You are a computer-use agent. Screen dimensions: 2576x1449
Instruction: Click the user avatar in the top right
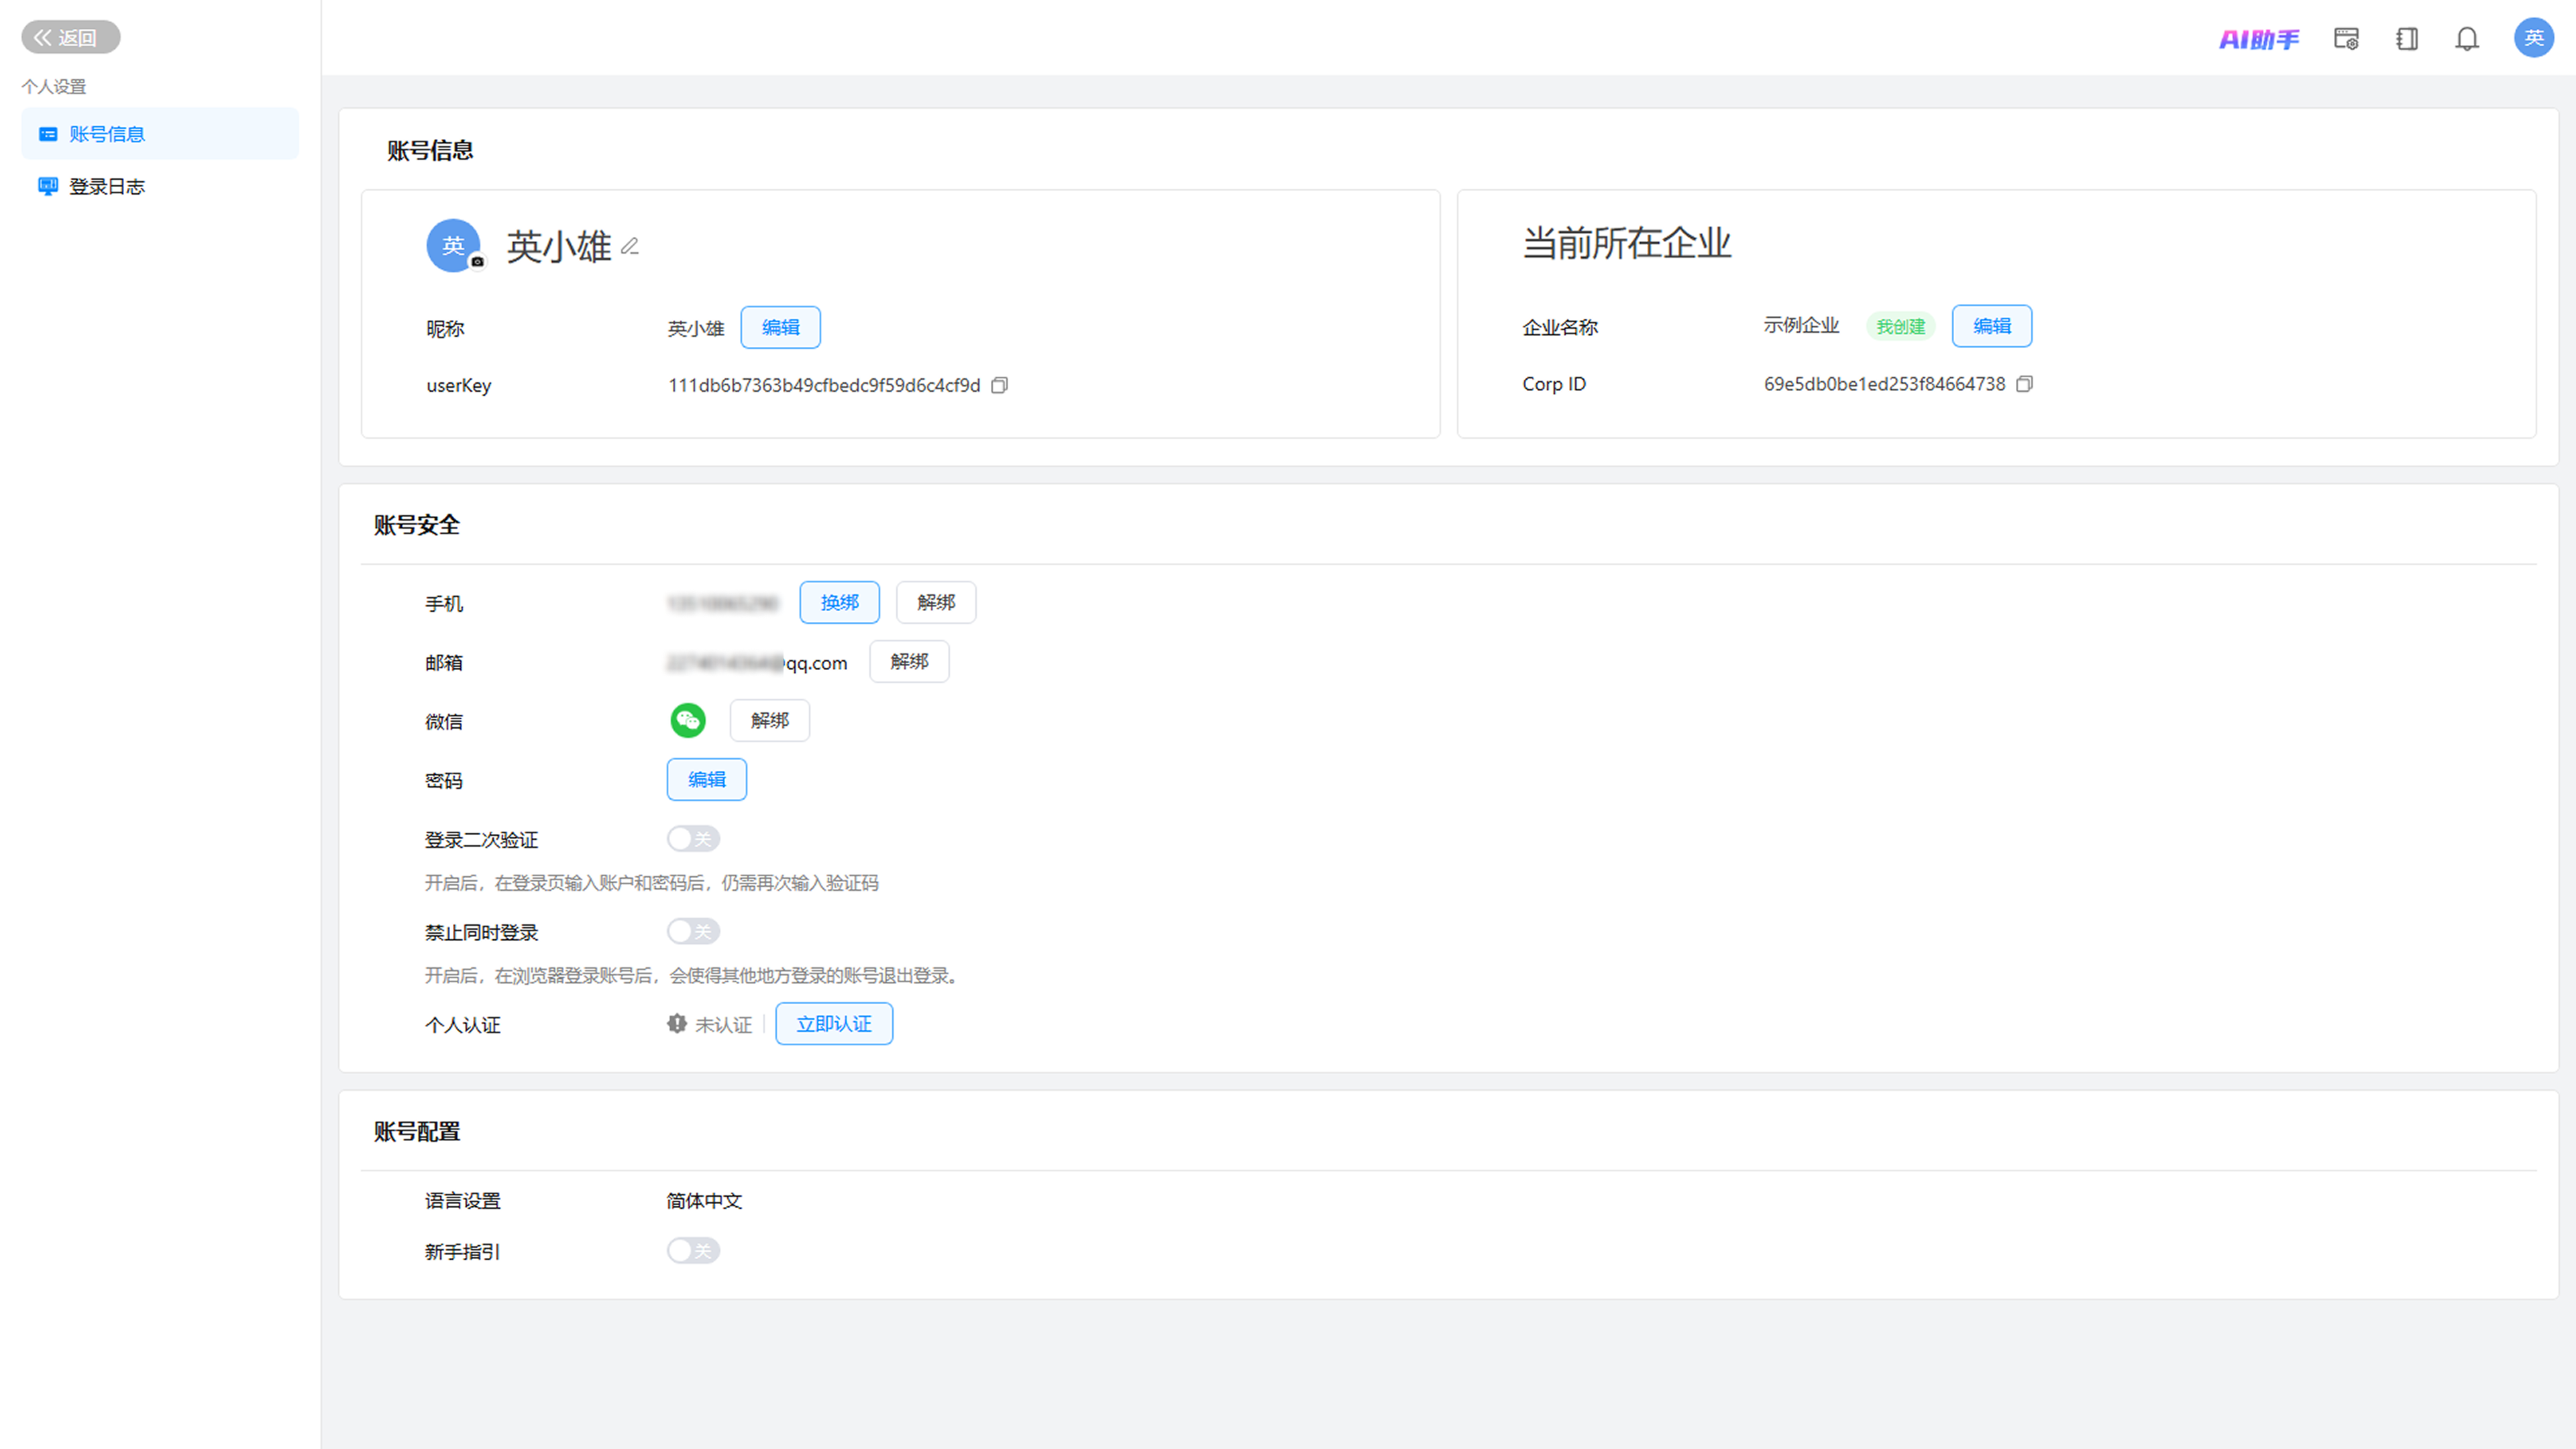tap(2534, 38)
